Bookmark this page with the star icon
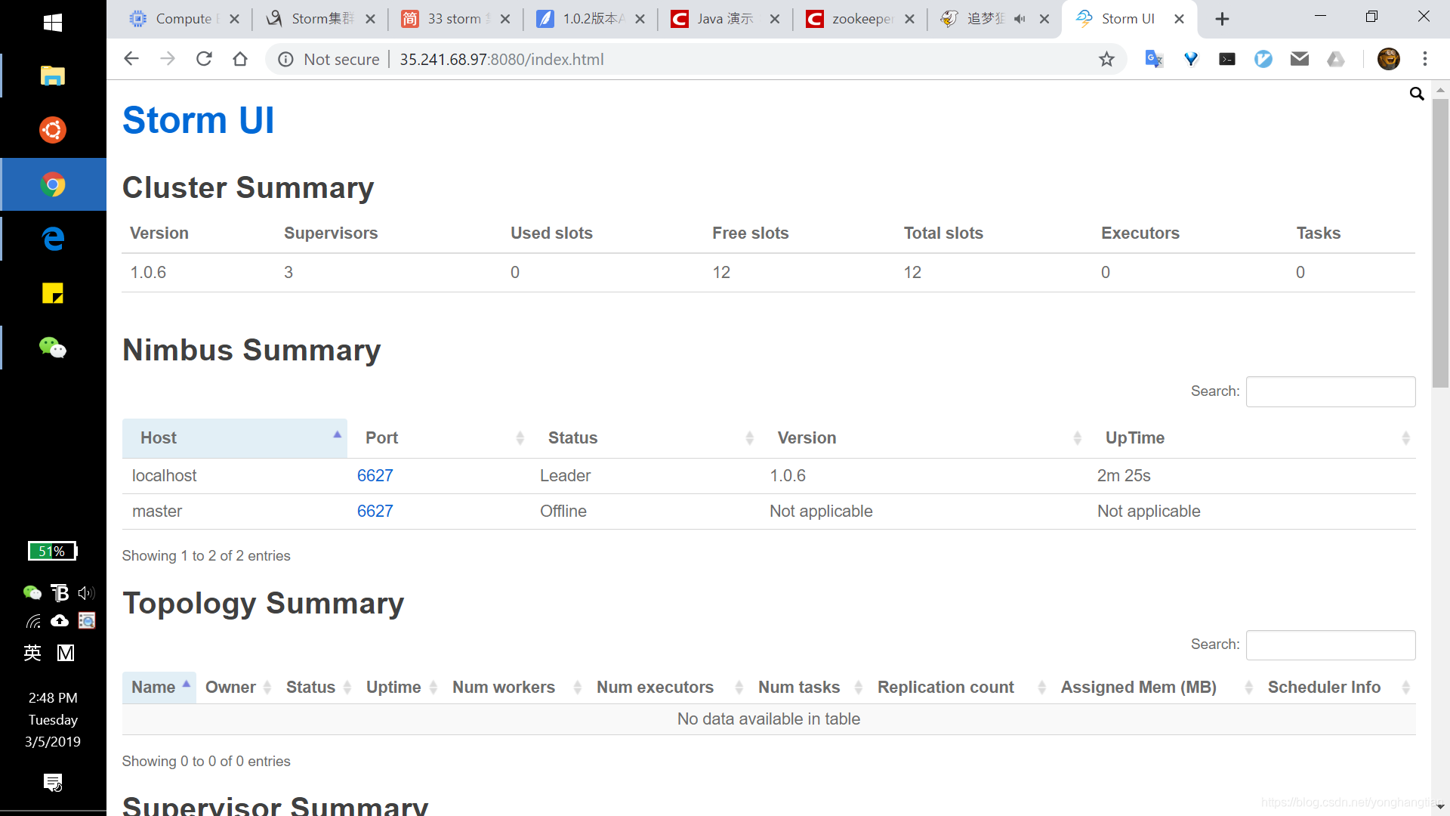Viewport: 1450px width, 816px height. [1106, 59]
